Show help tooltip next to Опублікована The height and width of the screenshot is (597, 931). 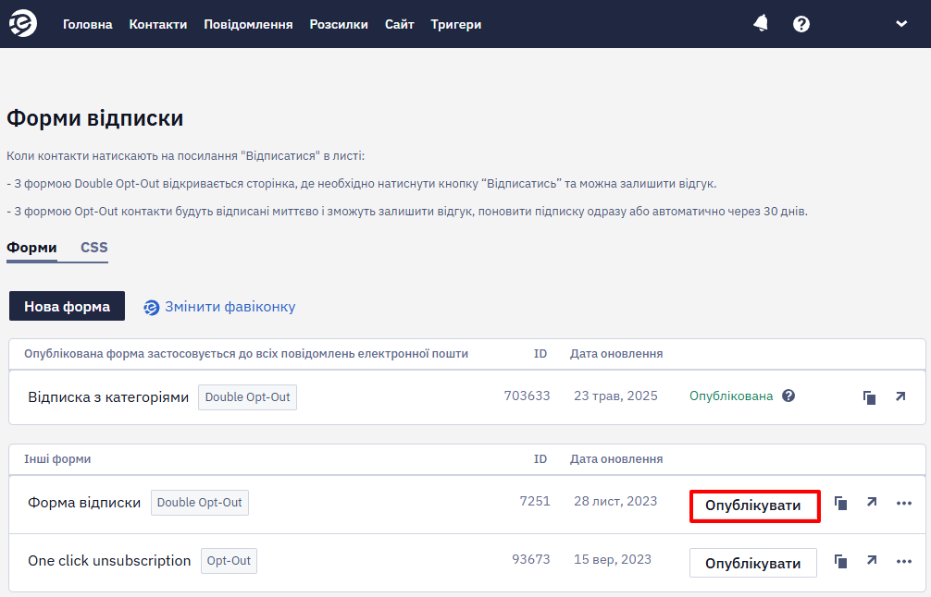(788, 396)
